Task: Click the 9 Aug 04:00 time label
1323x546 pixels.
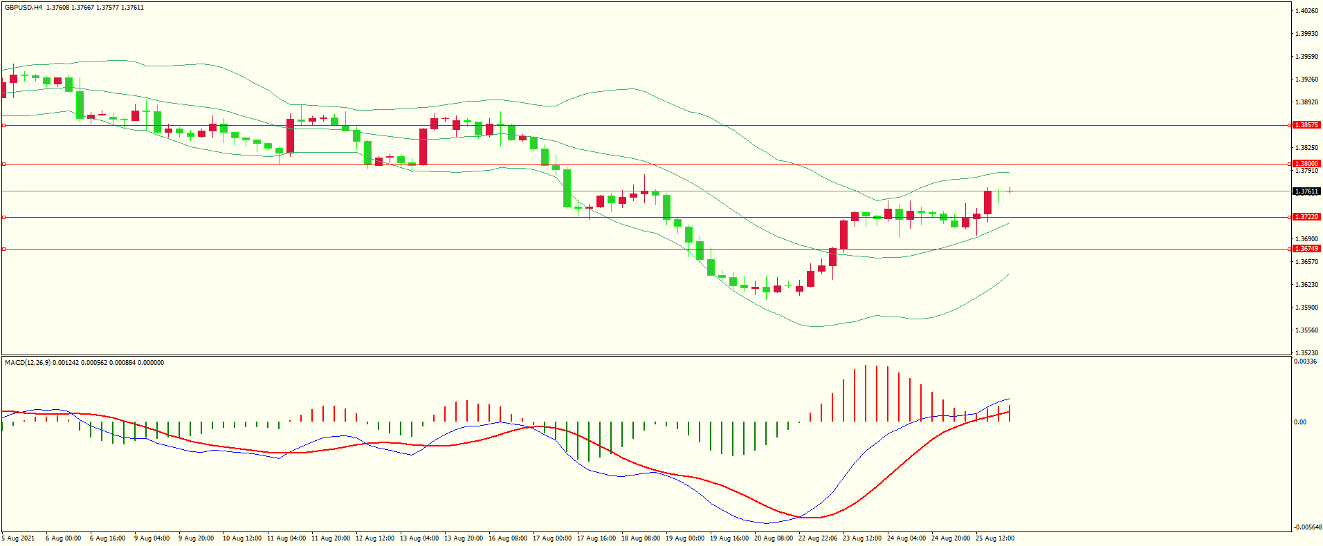Action: click(x=152, y=538)
